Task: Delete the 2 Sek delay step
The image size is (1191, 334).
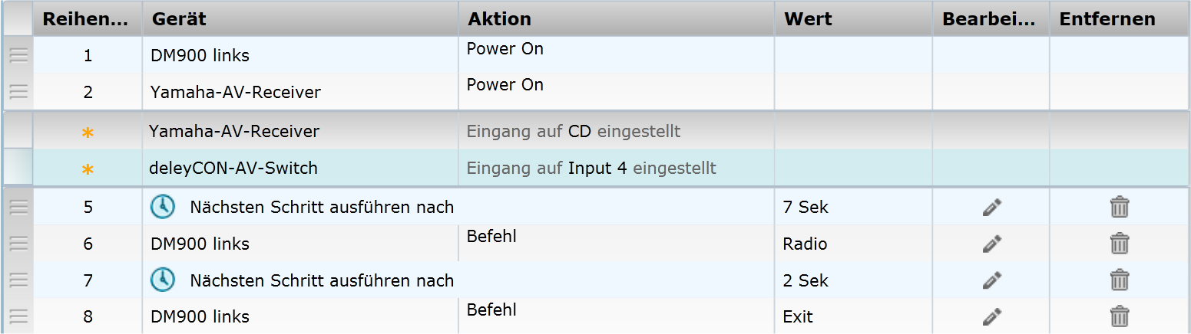Action: click(1120, 280)
